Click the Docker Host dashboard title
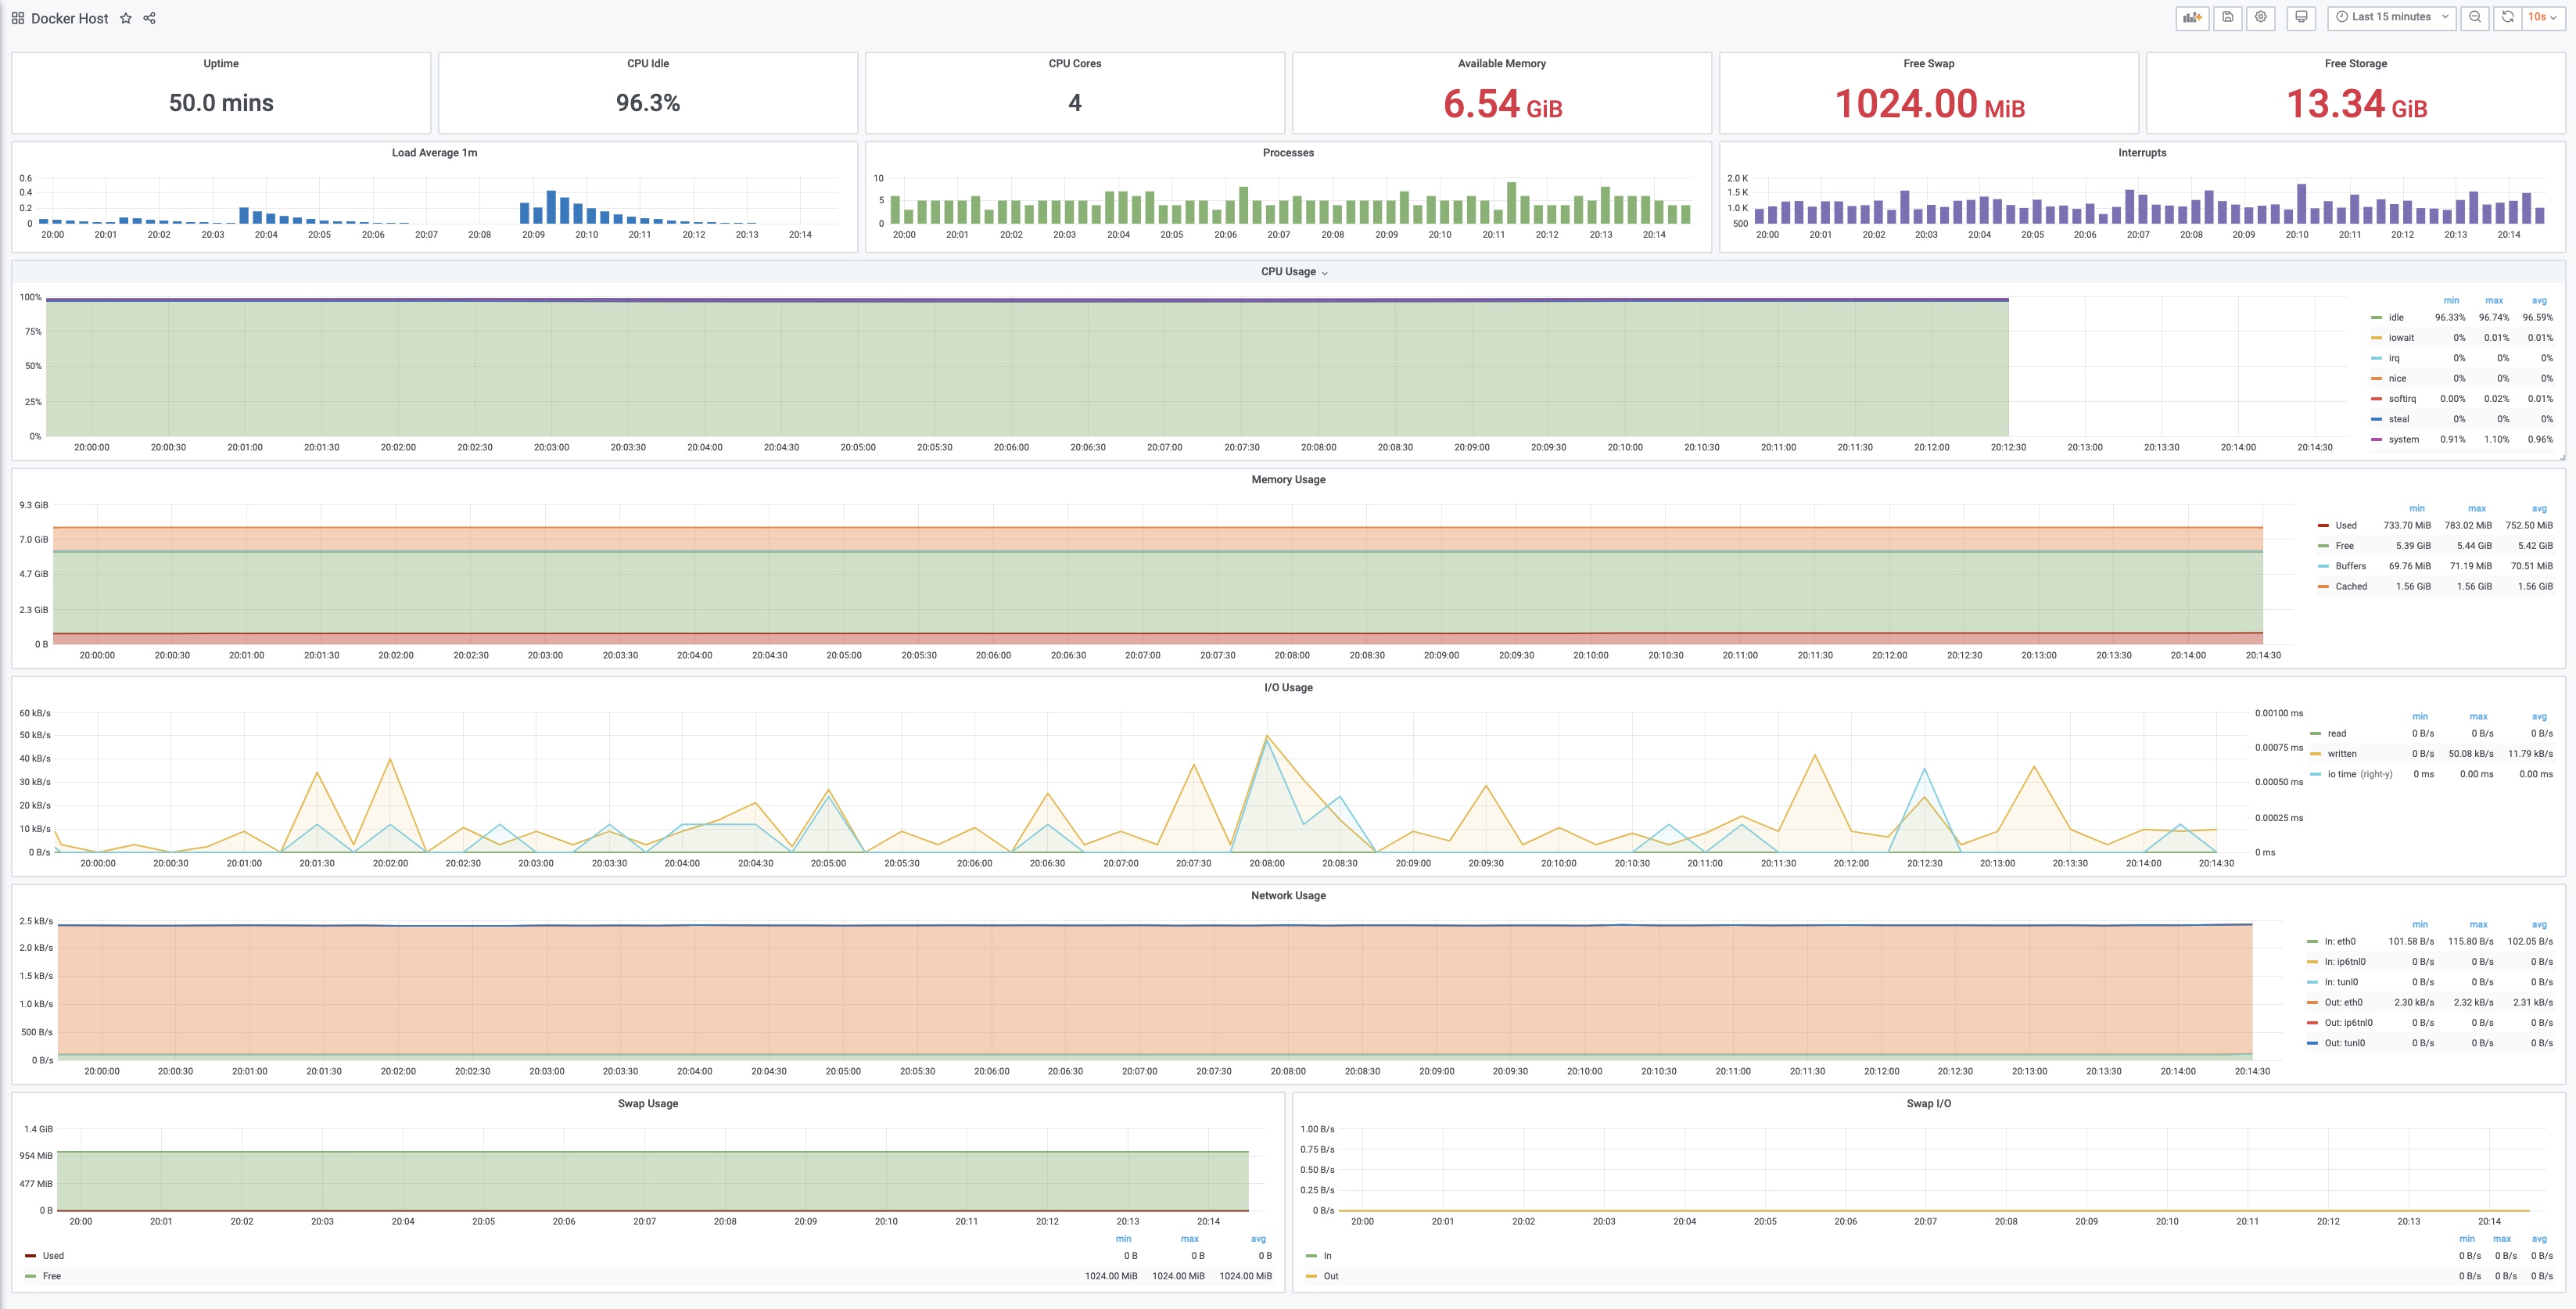 (x=69, y=18)
